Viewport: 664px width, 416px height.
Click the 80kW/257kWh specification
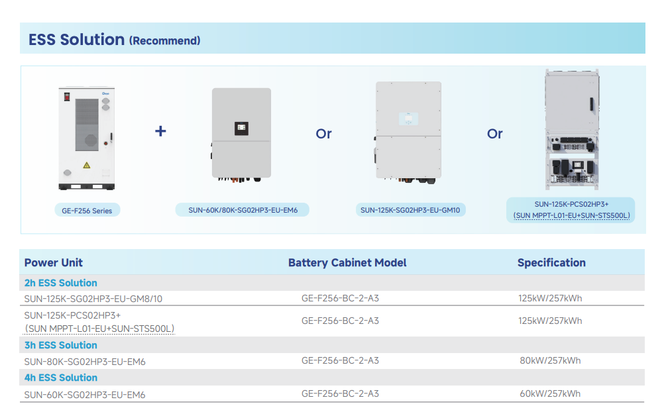click(550, 360)
